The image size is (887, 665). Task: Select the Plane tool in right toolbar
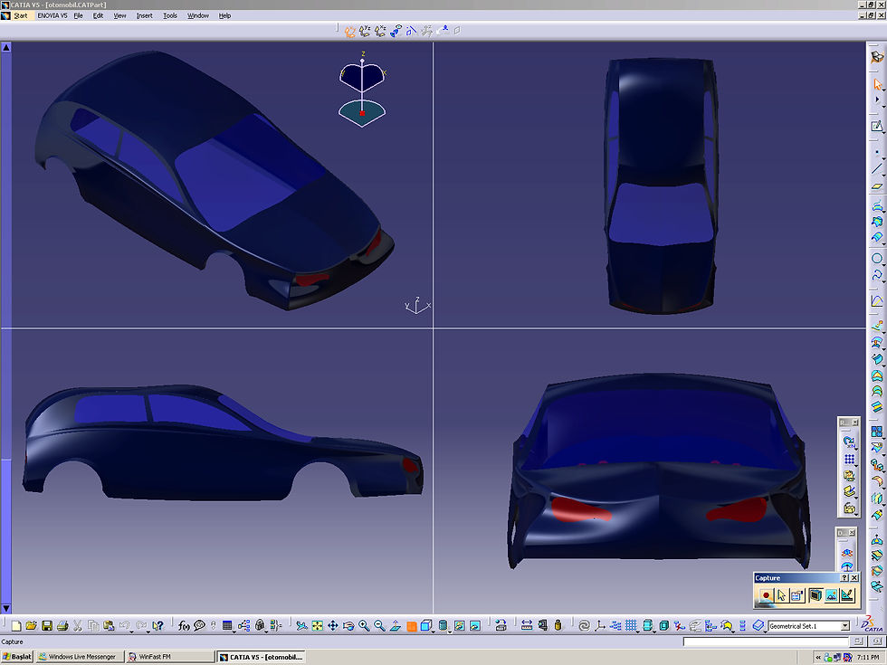tap(877, 185)
